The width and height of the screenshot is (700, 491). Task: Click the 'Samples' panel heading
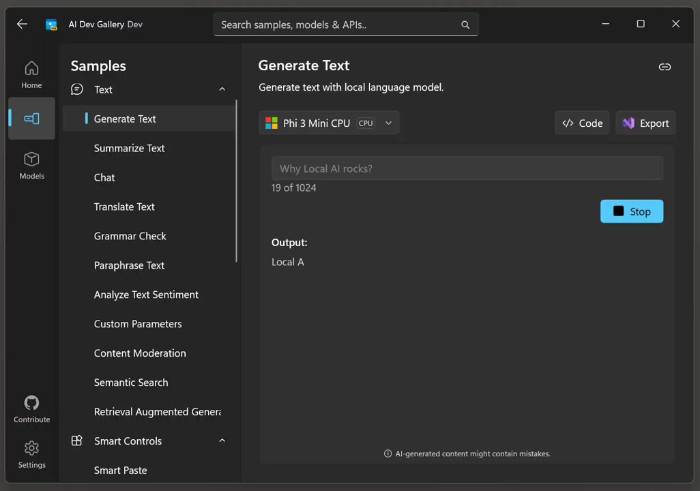[98, 66]
